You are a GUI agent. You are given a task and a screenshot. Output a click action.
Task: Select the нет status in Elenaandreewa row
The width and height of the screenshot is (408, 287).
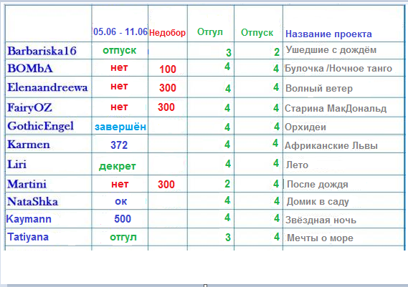(x=119, y=86)
